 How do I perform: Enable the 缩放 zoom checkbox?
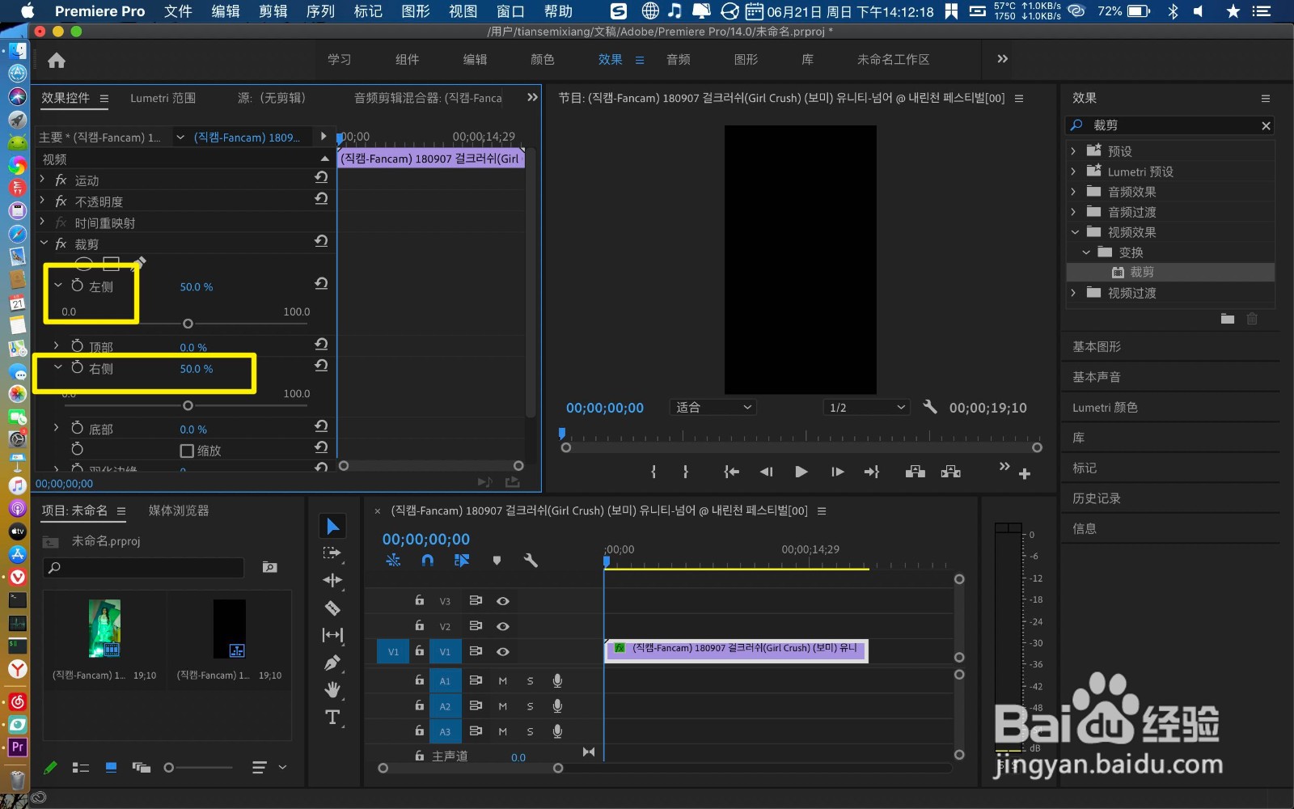[187, 451]
